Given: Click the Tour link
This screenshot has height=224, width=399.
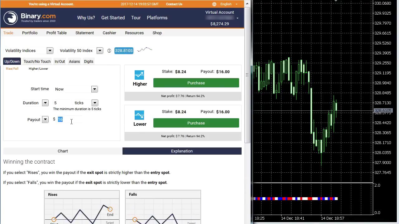Looking at the screenshot, I should [136, 18].
